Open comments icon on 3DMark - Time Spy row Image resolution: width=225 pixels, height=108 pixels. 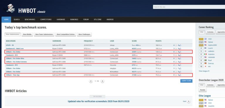(176, 75)
